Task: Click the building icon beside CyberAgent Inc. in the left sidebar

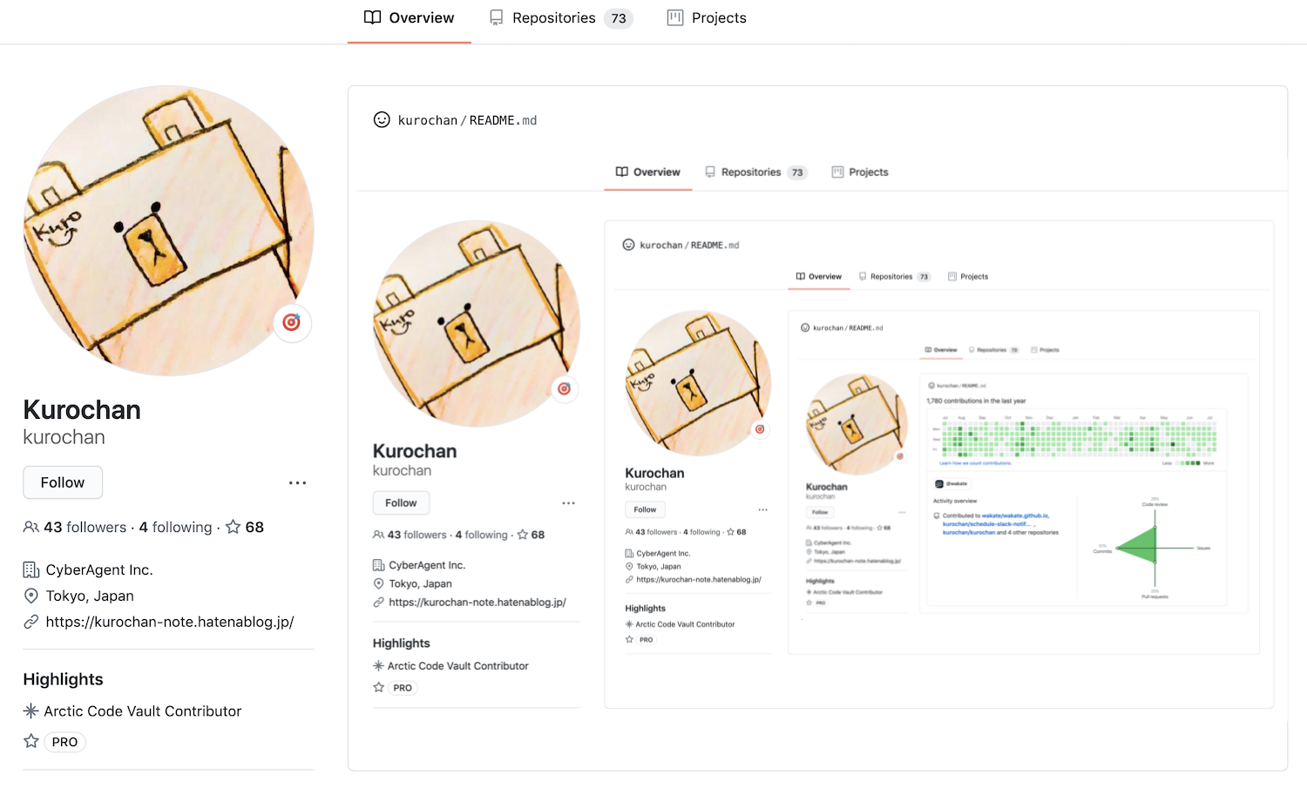Action: (x=31, y=570)
